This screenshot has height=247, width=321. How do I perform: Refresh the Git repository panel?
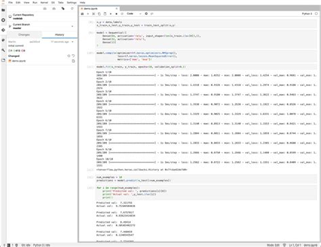(x=72, y=9)
